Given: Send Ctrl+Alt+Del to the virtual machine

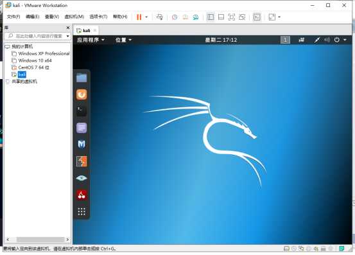Looking at the screenshot, I should [160, 17].
